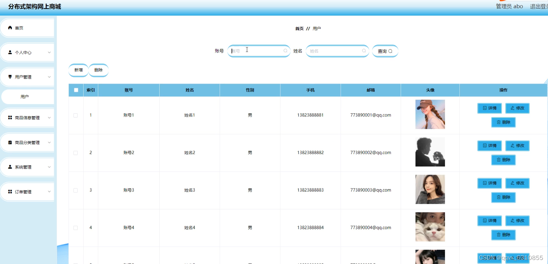548x264 pixels.
Task: Click the grid icon beside 订单管理
Action: [x=10, y=191]
